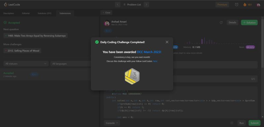Close the Daily Coding Challenge dialog
The height and width of the screenshot is (127, 264).
[x=167, y=42]
